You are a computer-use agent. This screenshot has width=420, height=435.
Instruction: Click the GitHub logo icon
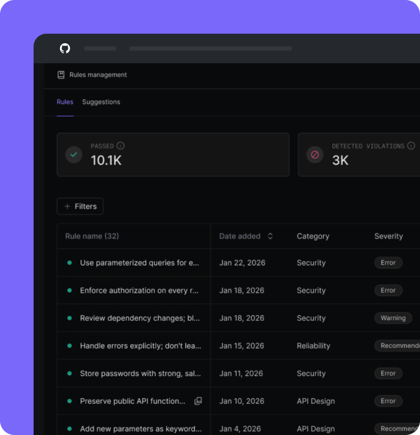[65, 49]
